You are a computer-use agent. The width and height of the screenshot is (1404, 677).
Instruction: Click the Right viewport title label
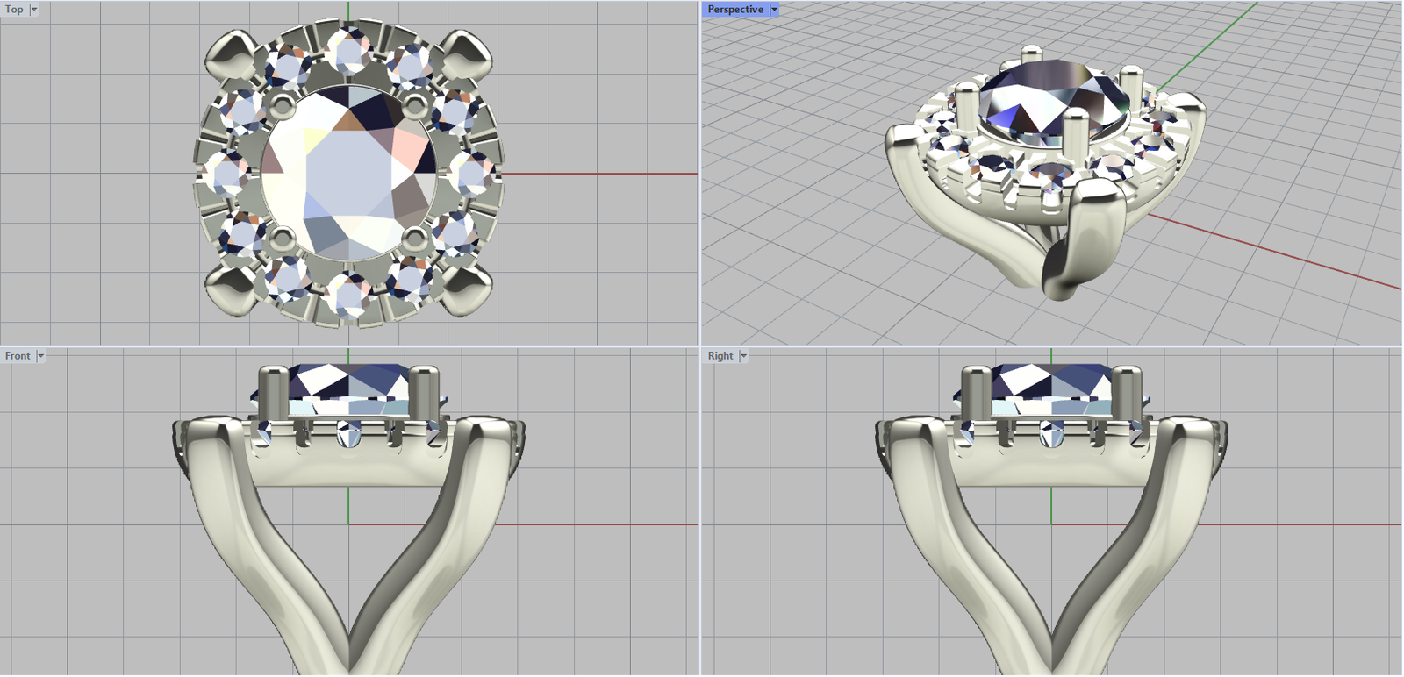click(720, 356)
